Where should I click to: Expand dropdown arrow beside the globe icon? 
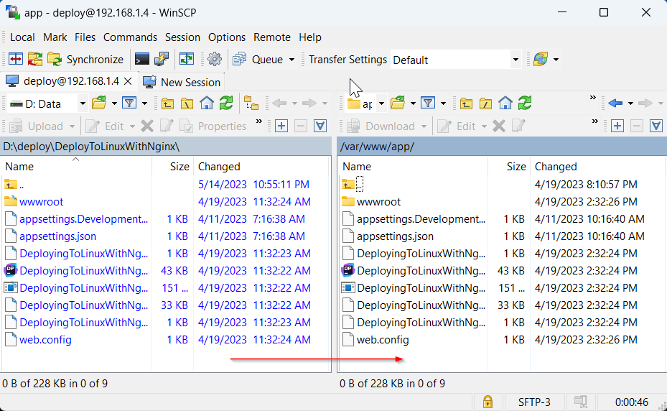click(x=556, y=60)
